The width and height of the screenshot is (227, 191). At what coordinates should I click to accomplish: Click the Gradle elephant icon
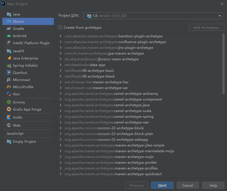point(9,28)
